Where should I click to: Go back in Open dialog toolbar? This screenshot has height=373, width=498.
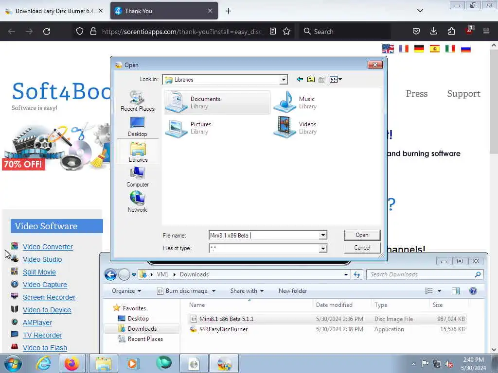pyautogui.click(x=300, y=79)
